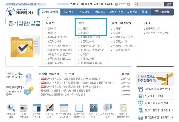This screenshot has height=122, width=179.
Task: Click 법인 상호찾기 link
Action: point(85,54)
